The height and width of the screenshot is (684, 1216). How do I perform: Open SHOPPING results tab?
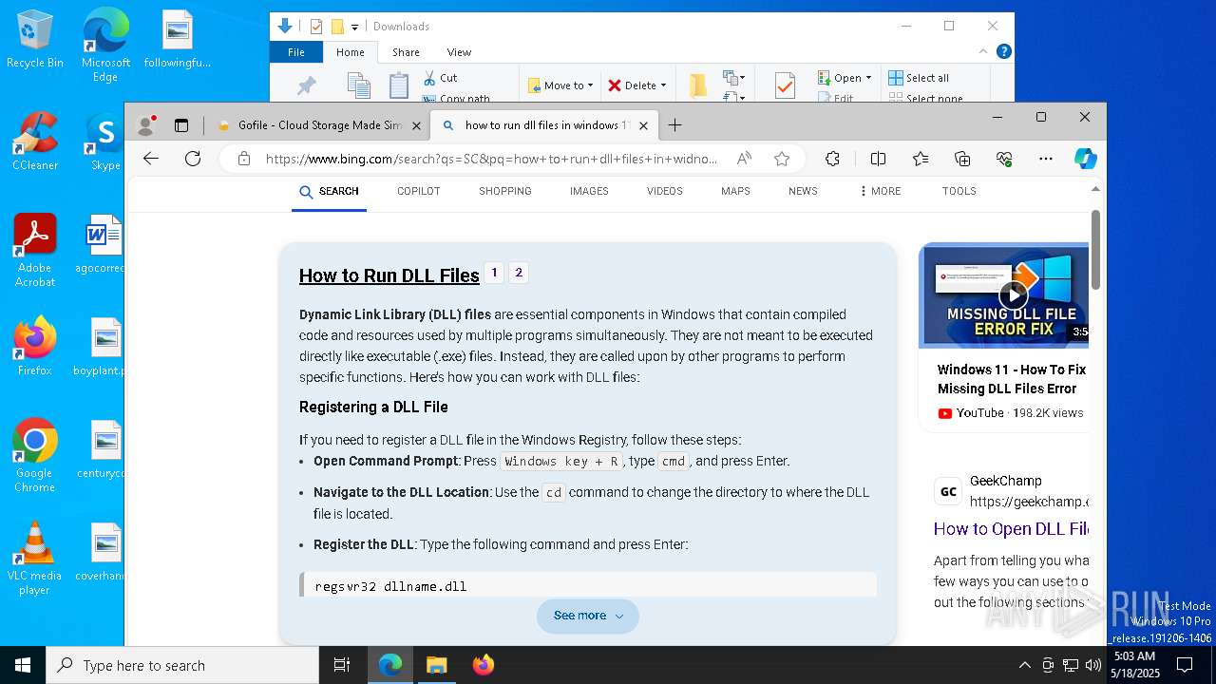[x=504, y=191]
